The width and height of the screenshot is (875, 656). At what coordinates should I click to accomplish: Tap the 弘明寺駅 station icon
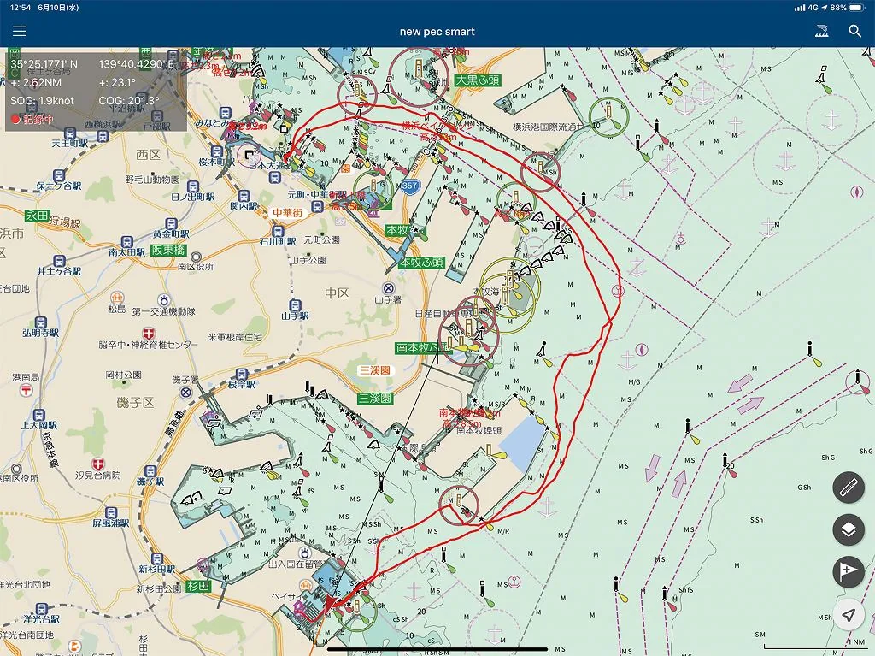tap(41, 322)
